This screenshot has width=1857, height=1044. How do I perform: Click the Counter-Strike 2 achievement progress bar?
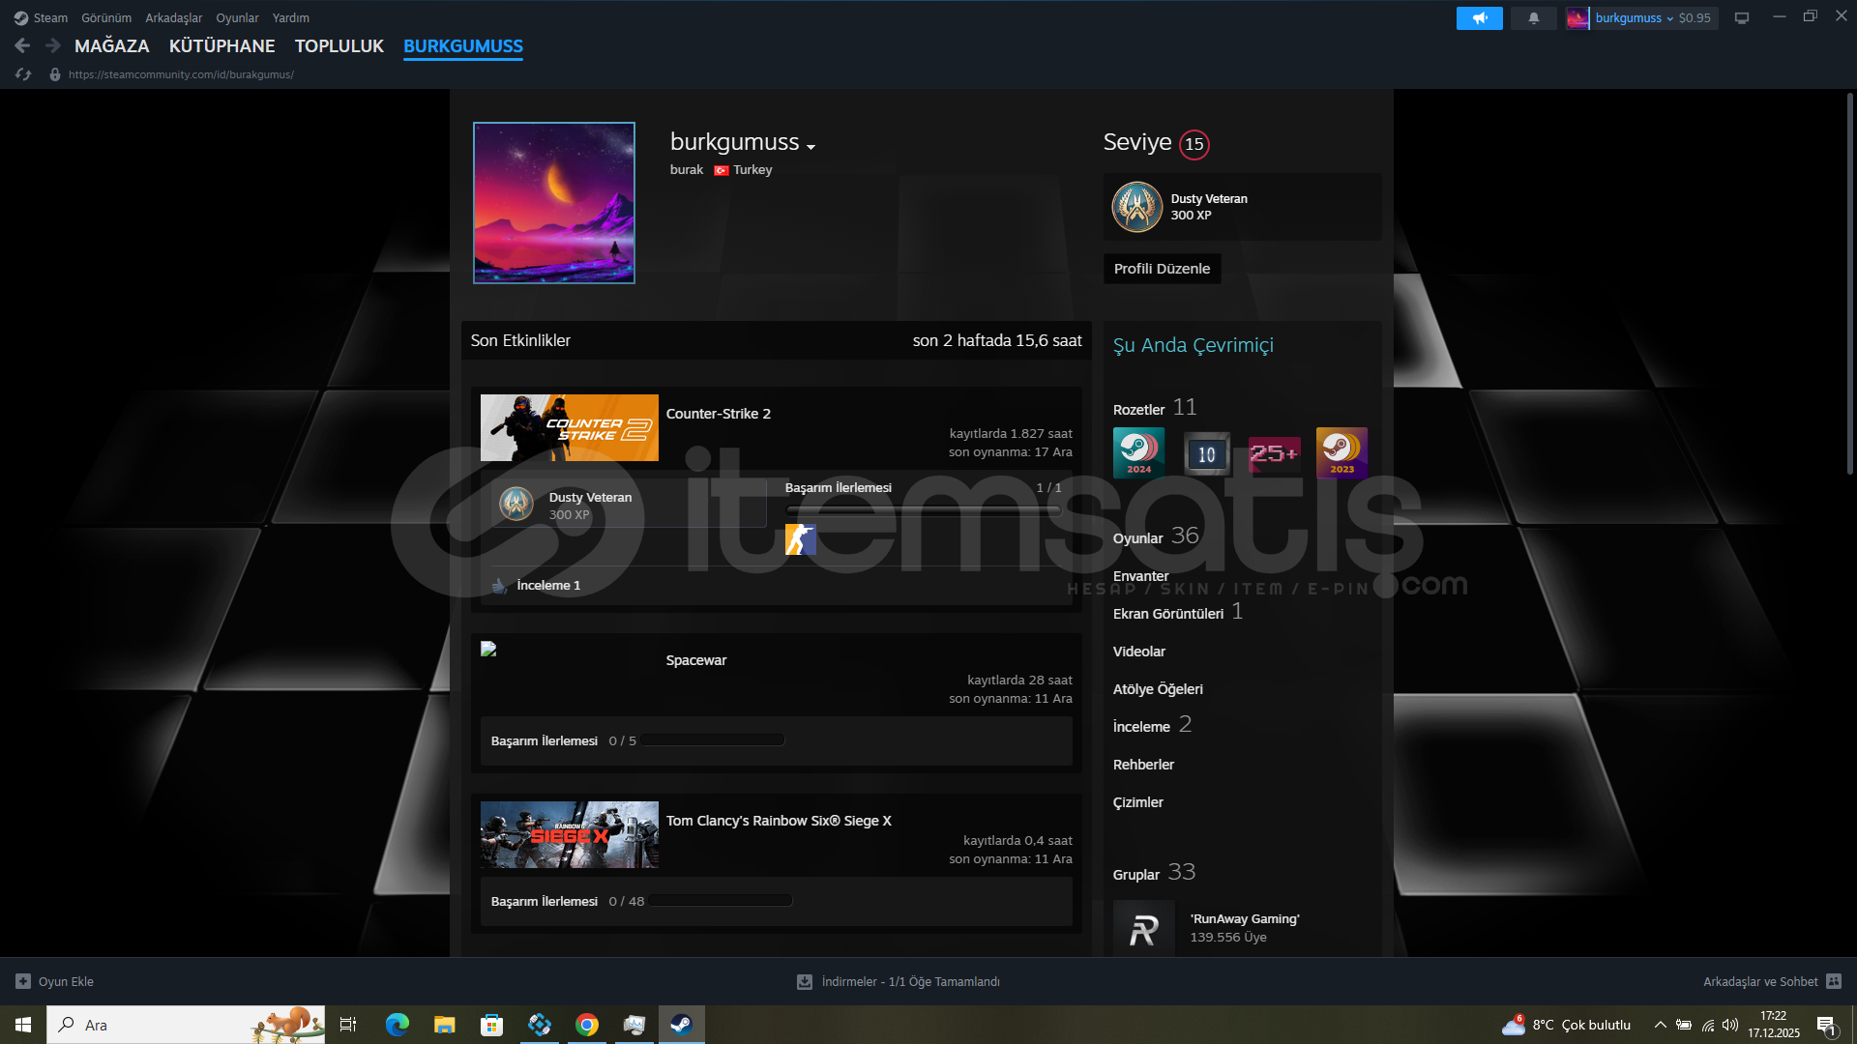(x=923, y=509)
